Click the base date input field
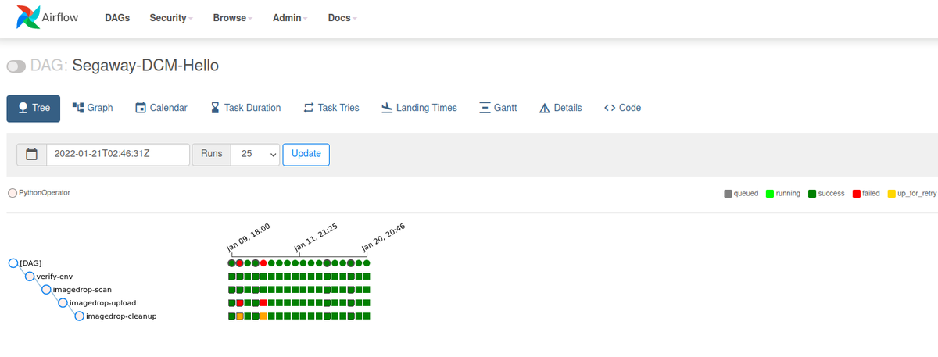This screenshot has width=938, height=357. (x=118, y=154)
